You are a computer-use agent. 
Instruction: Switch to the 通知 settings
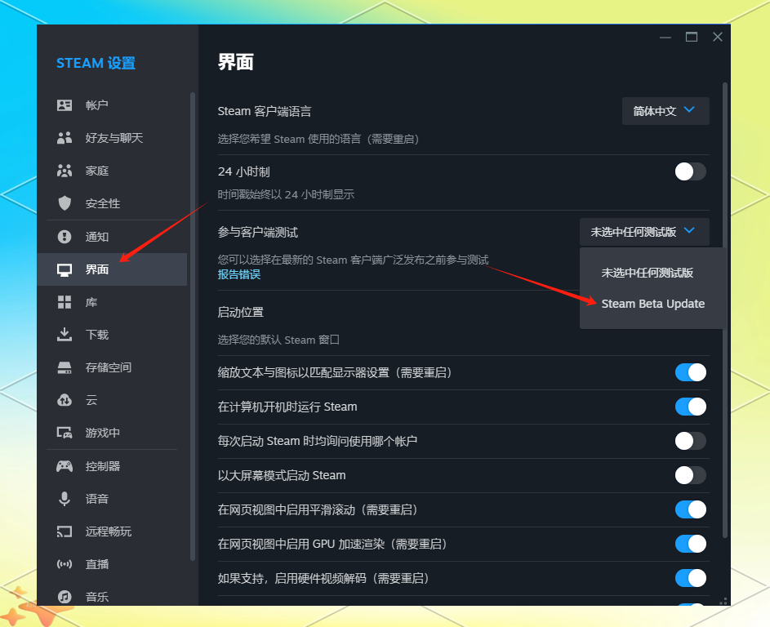coord(112,237)
